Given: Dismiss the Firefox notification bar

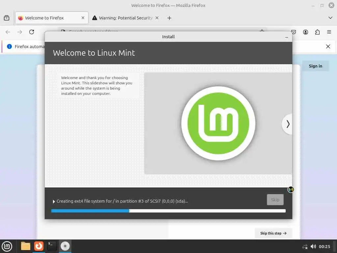Looking at the screenshot, I should coord(328,46).
